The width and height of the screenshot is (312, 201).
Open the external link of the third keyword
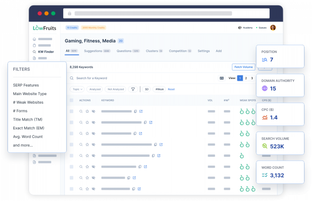pos(141,134)
